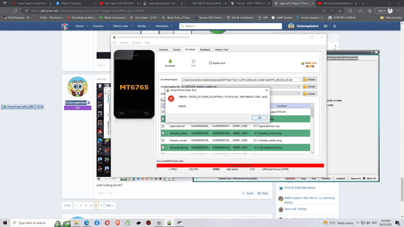Screen dimensions: 404x227
Task: Uncheck the vbmeta_vendor partition checkbox
Action: click(163, 140)
